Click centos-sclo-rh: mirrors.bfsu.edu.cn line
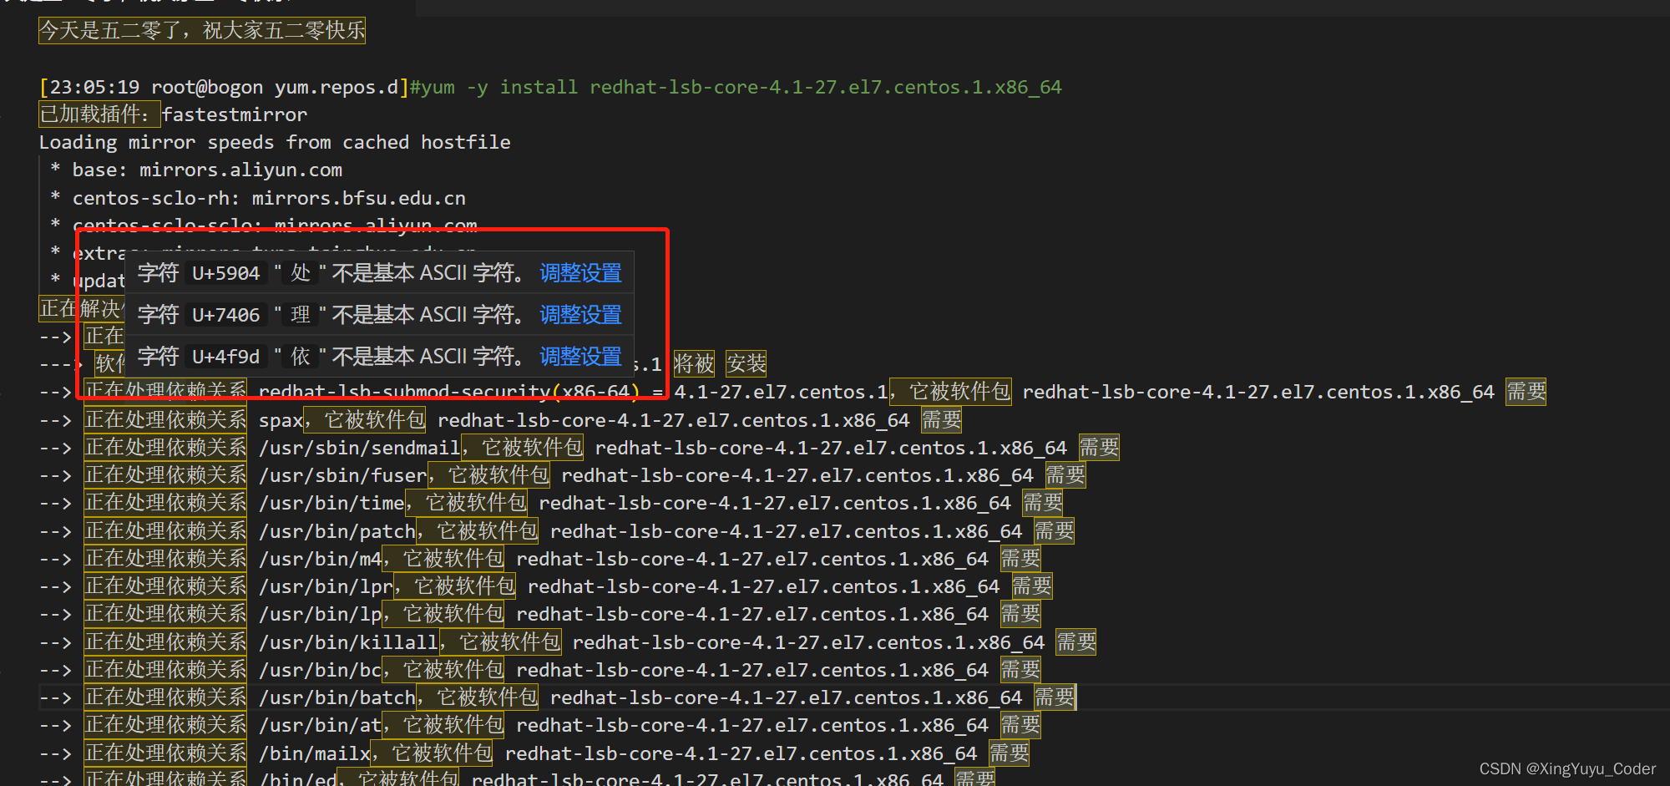Viewport: 1670px width, 786px height. [x=269, y=199]
